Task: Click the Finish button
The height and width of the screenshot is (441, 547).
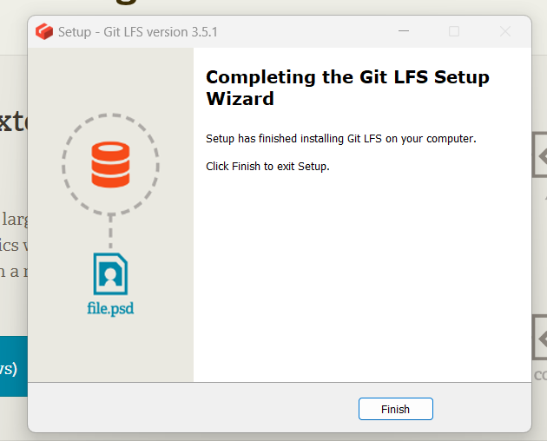Action: (x=395, y=409)
